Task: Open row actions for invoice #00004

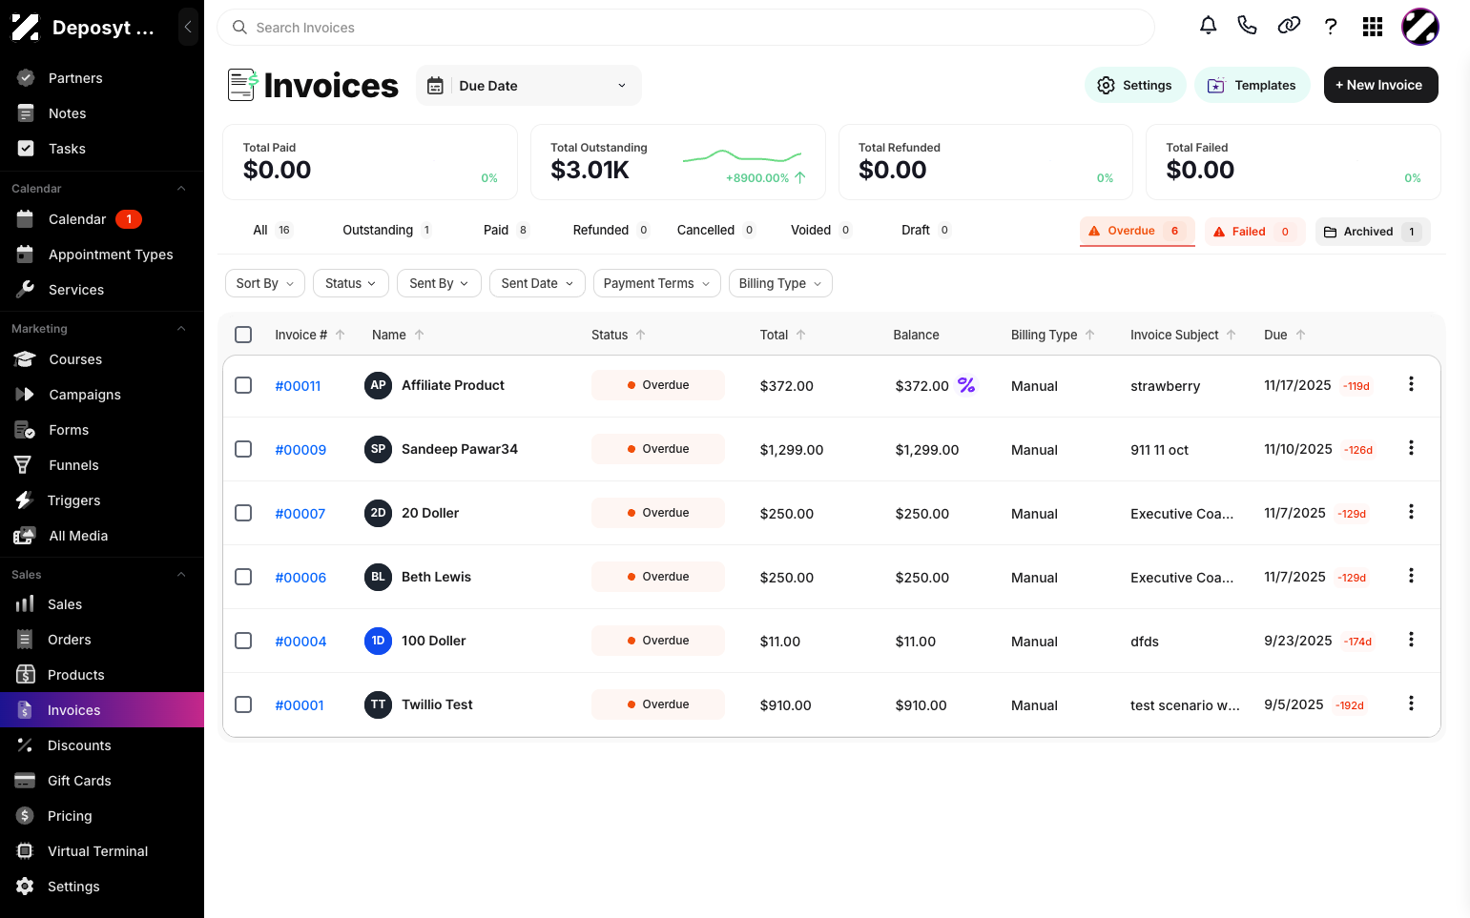Action: pyautogui.click(x=1411, y=640)
